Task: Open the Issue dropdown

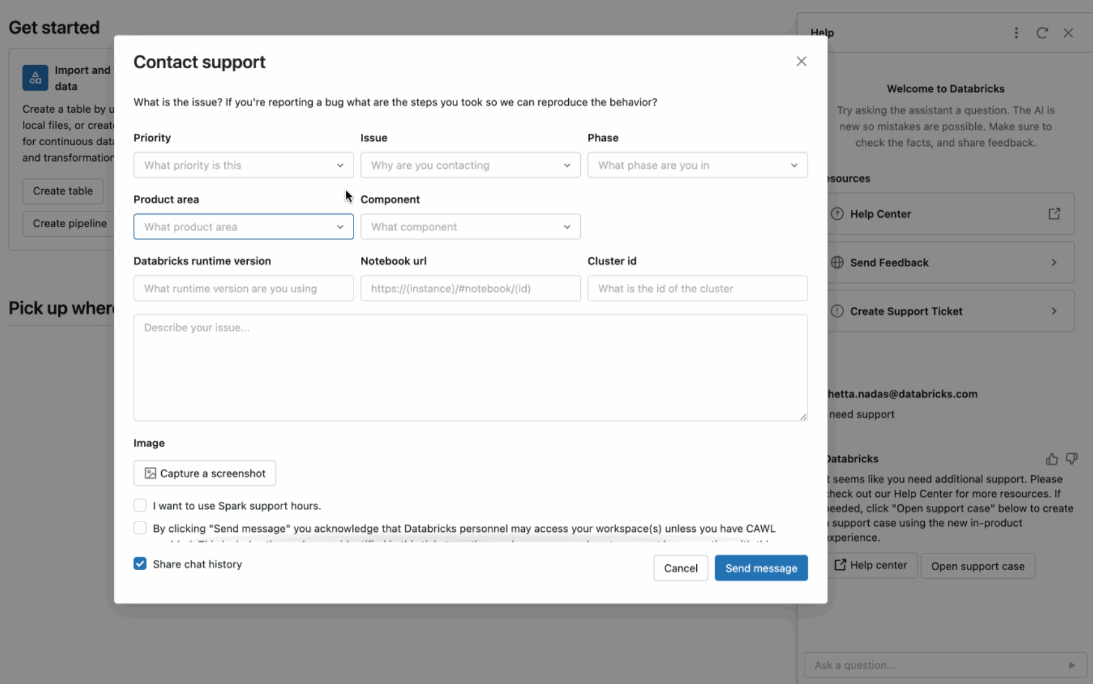Action: (x=470, y=165)
